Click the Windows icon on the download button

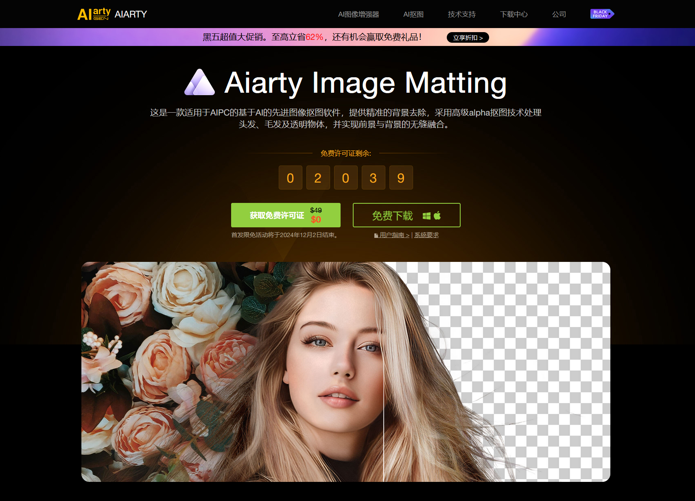[x=426, y=216]
